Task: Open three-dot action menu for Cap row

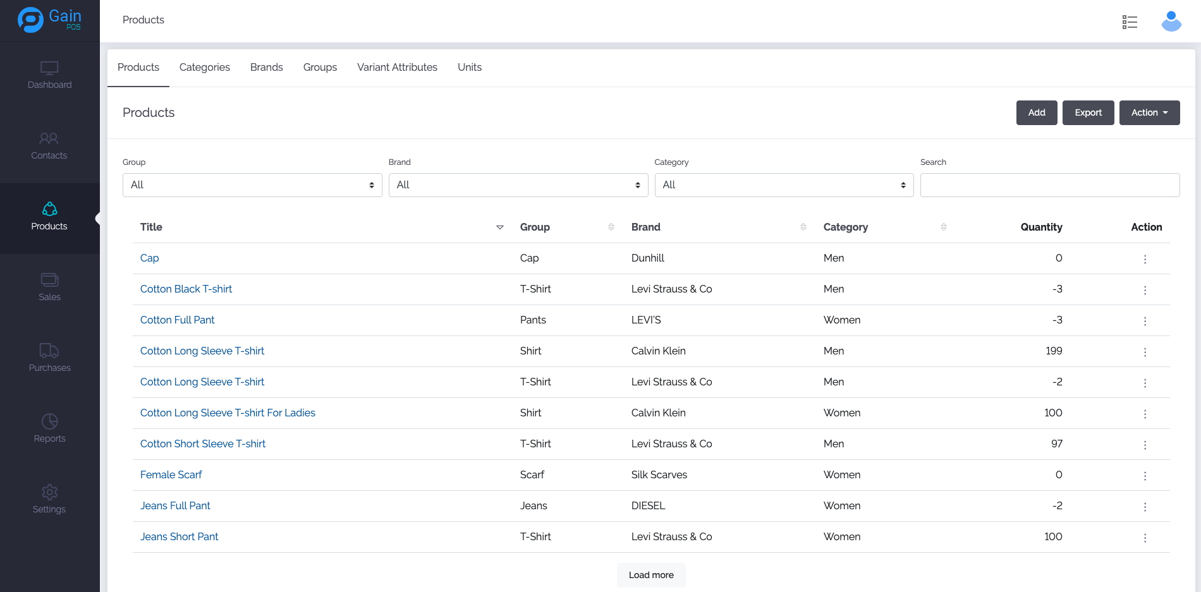Action: pyautogui.click(x=1145, y=259)
